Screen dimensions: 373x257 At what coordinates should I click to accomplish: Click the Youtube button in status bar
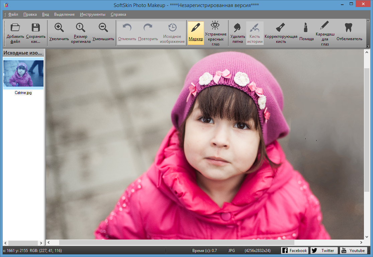tap(353, 250)
